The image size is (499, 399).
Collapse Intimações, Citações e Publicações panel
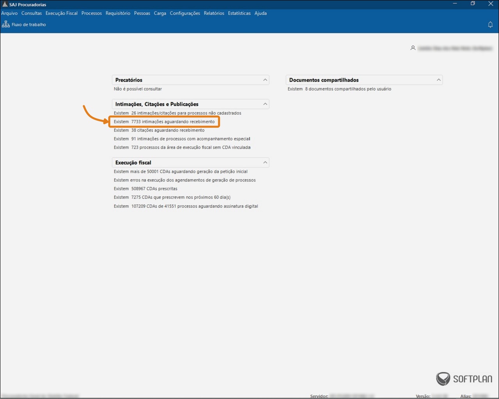[x=265, y=104]
